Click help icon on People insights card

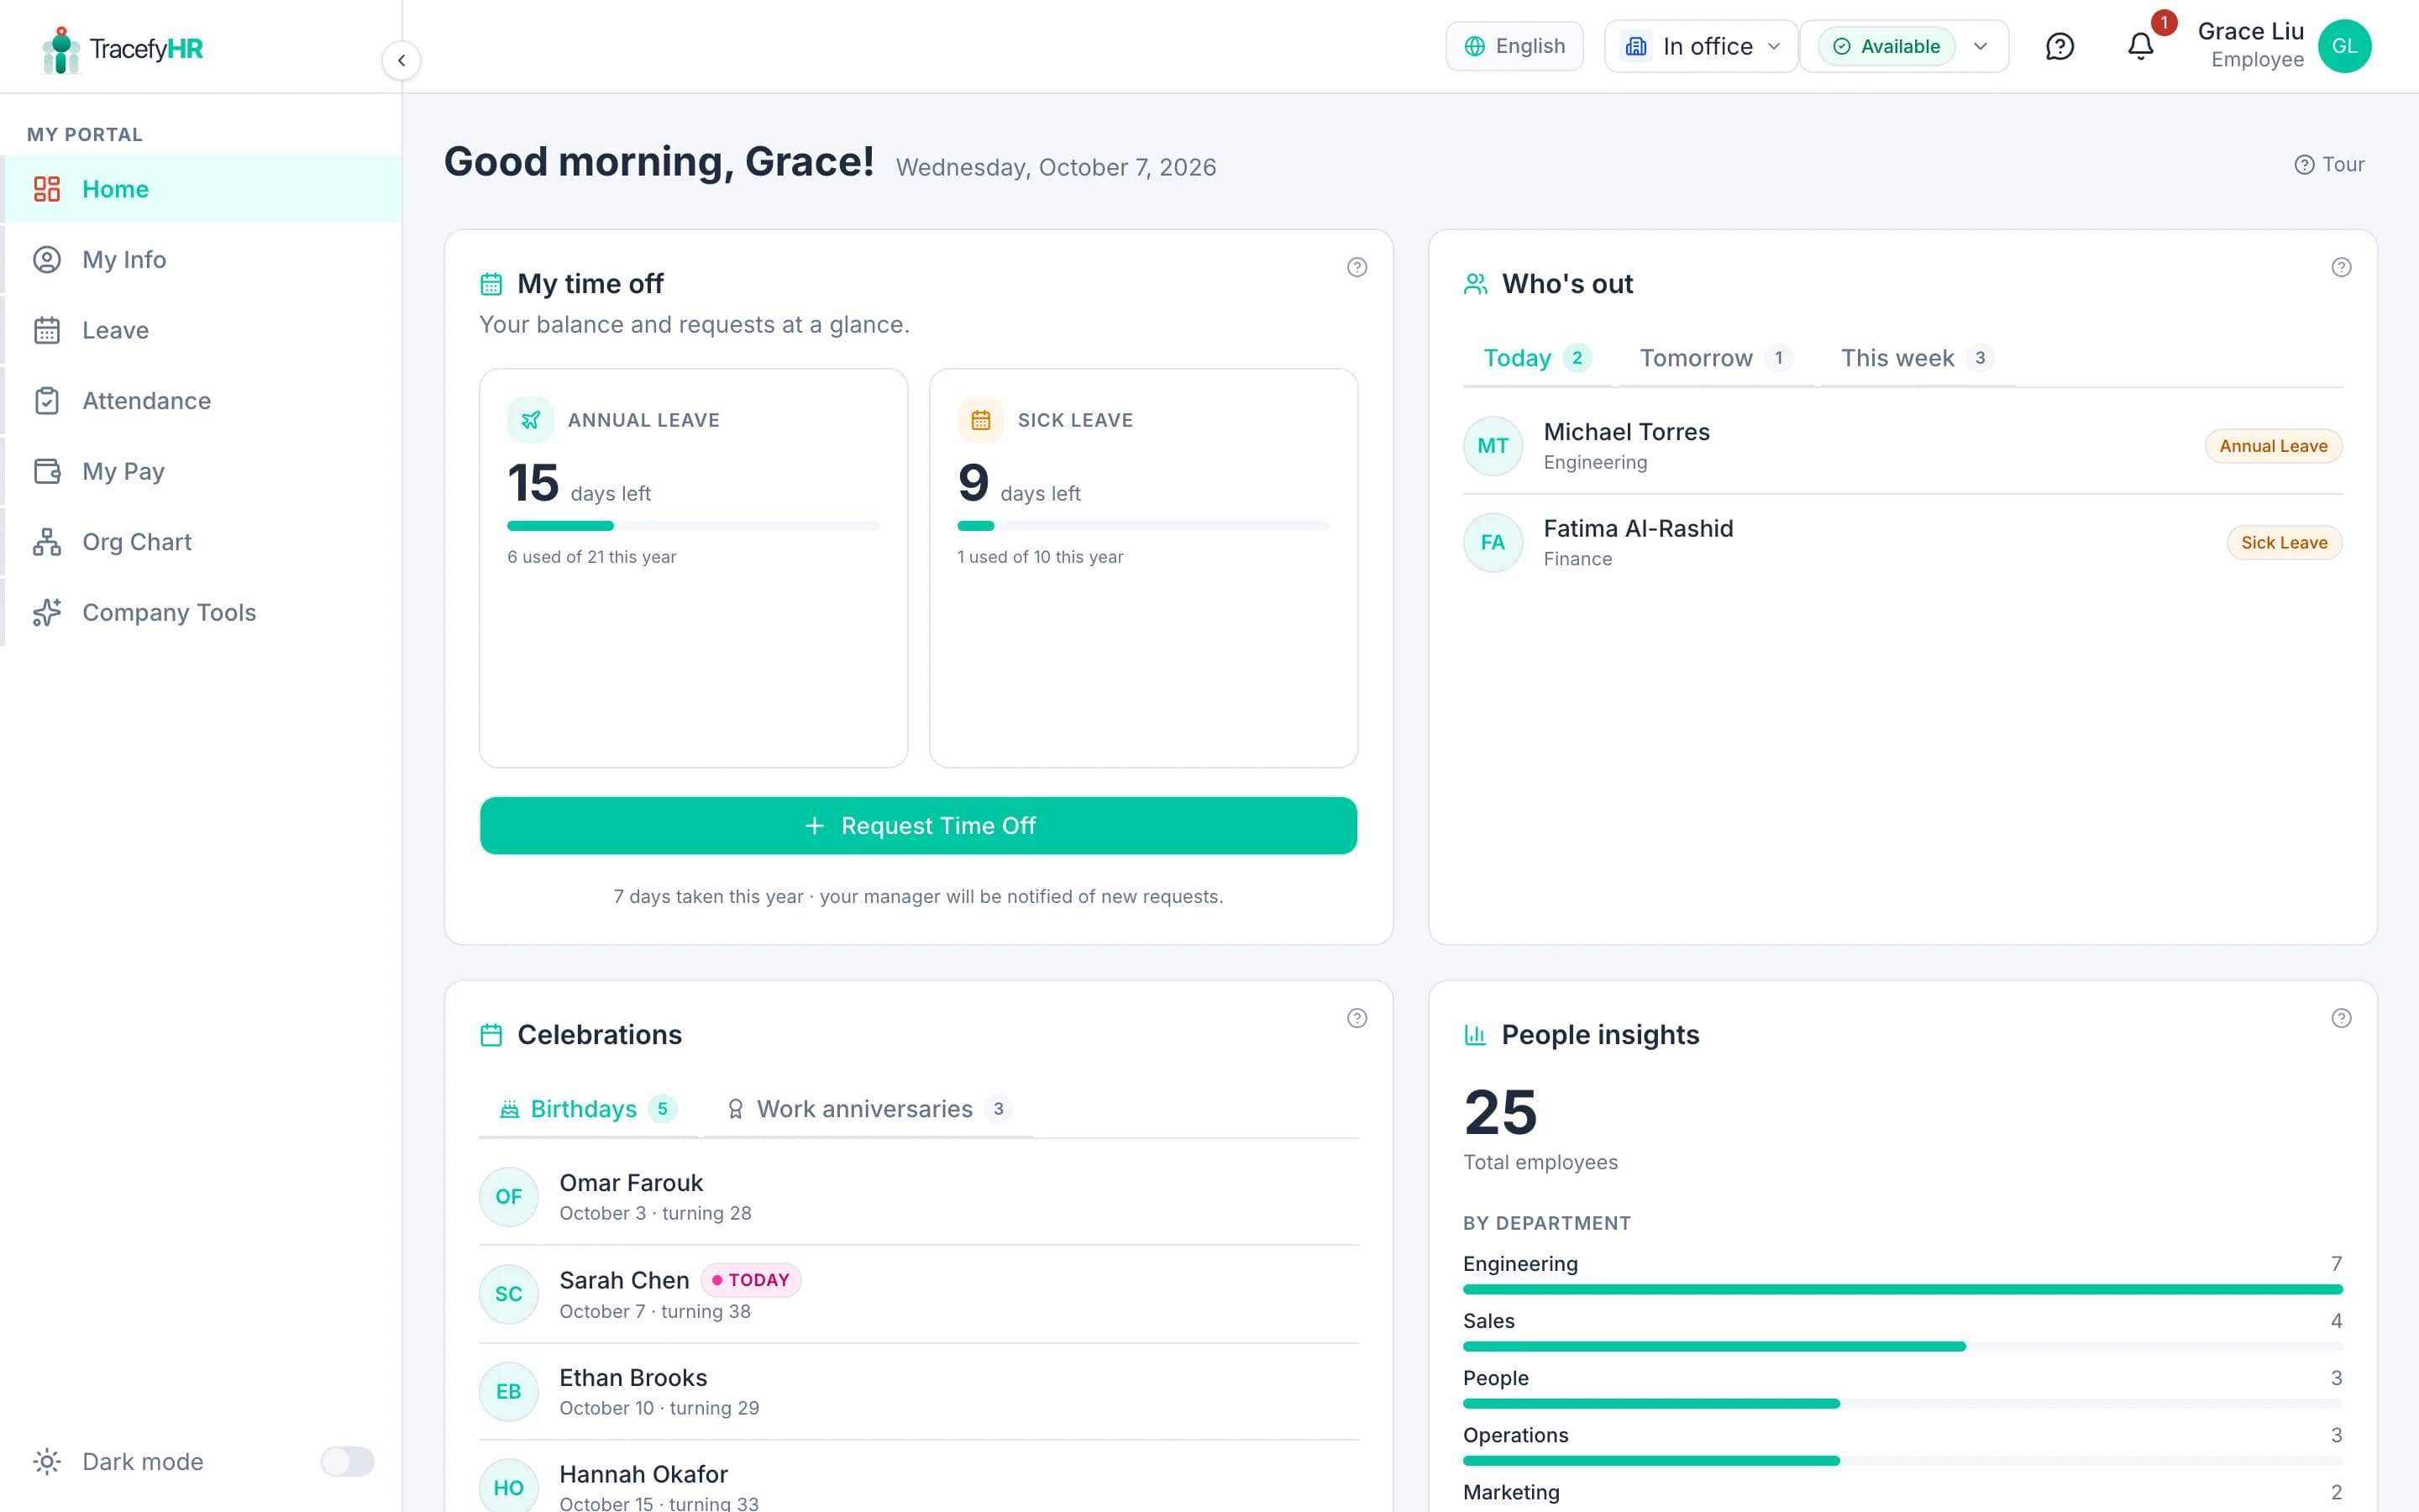(2341, 1018)
